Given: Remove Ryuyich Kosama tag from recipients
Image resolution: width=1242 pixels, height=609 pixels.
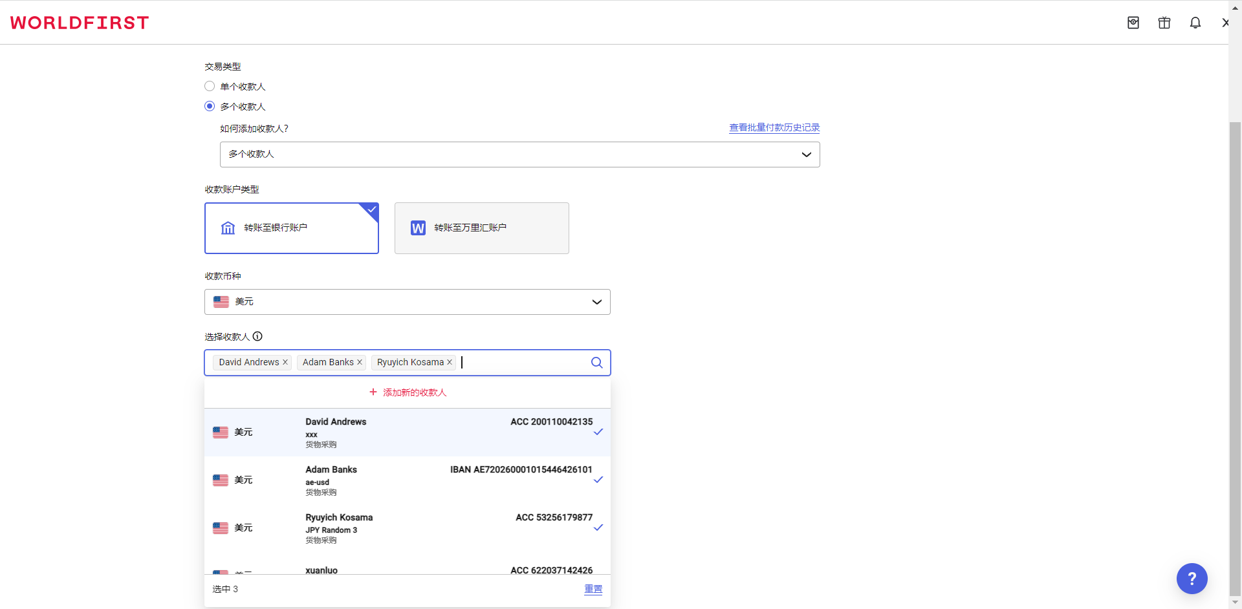Looking at the screenshot, I should pos(450,362).
